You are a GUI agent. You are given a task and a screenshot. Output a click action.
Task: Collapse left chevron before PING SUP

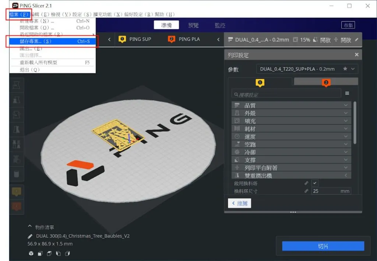tap(109, 39)
